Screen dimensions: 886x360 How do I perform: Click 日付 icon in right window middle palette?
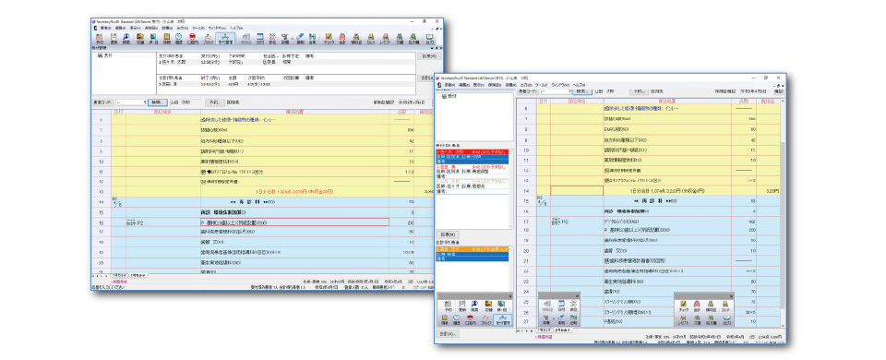point(561,306)
